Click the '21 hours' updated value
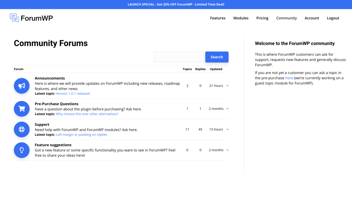352x198 pixels. pyautogui.click(x=216, y=86)
